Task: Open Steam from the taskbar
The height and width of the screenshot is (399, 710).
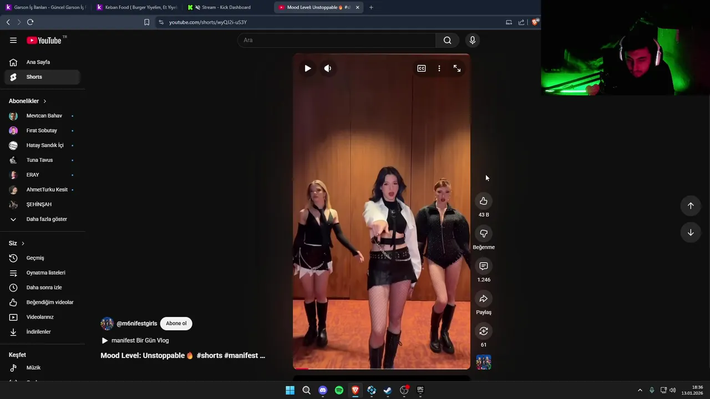Action: 388,390
